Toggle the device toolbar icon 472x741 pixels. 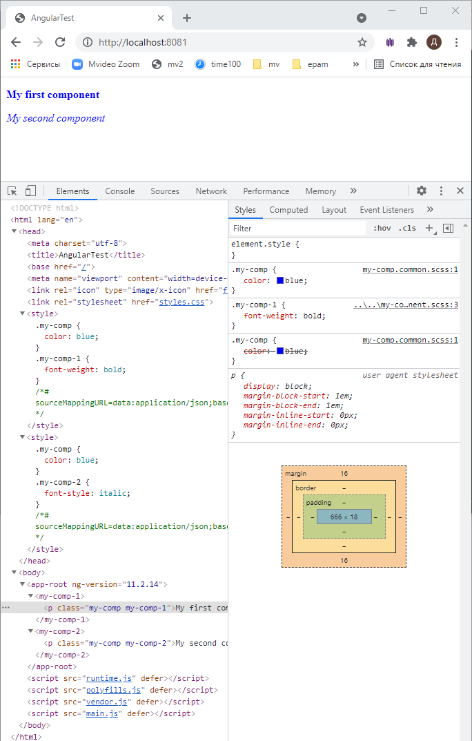[x=30, y=191]
